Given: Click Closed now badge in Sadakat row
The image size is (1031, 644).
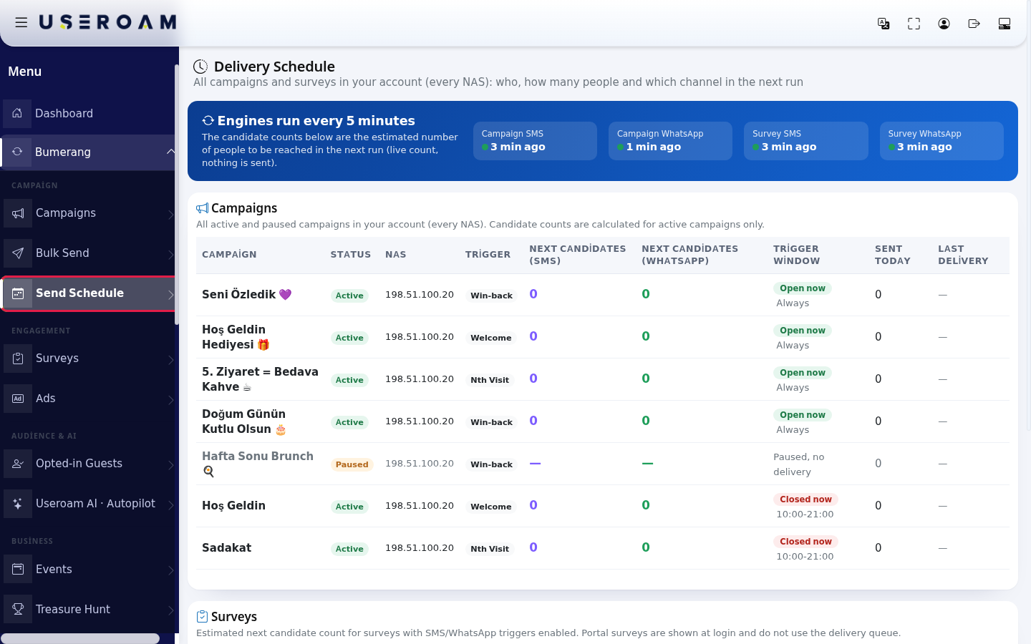Looking at the screenshot, I should (x=805, y=542).
